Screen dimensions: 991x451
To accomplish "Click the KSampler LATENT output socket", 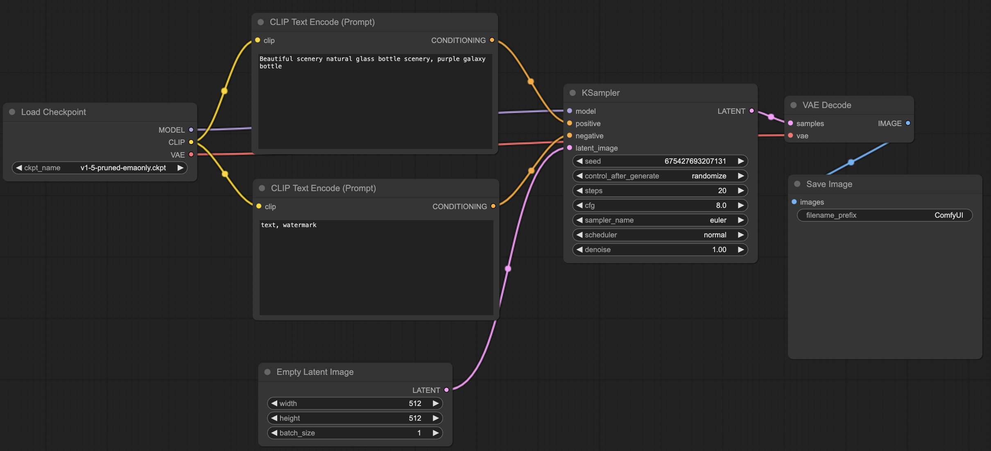I will (x=751, y=111).
